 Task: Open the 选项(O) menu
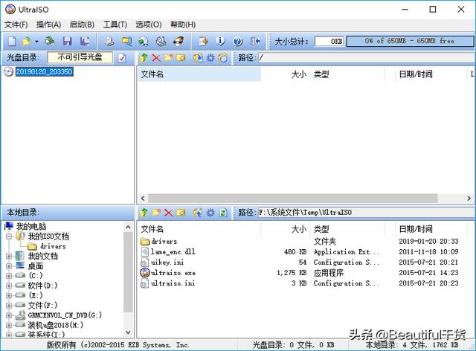[149, 25]
